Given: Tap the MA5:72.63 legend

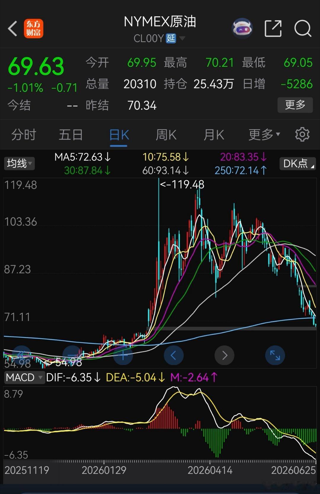Looking at the screenshot, I should [83, 157].
